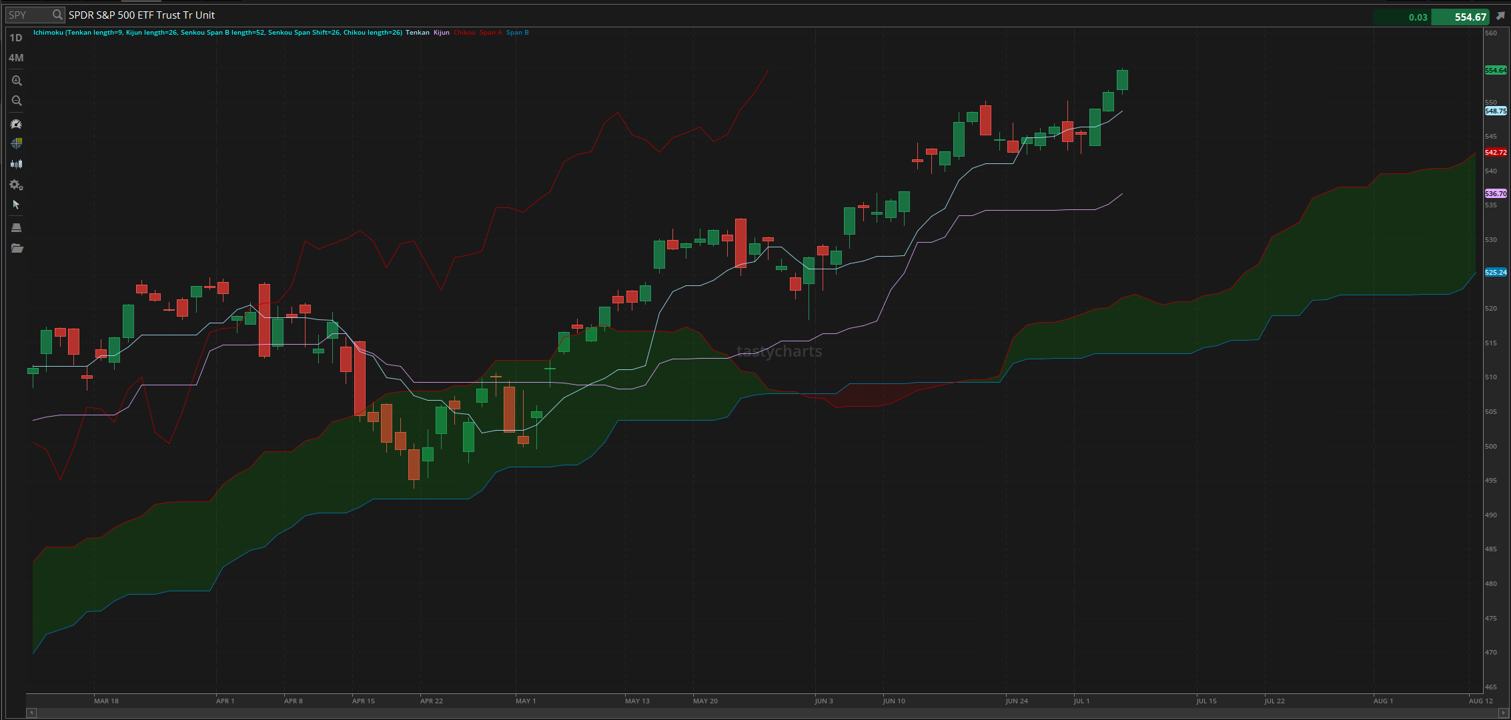
Task: Click the Ichimoku study parameters label
Action: 217,32
